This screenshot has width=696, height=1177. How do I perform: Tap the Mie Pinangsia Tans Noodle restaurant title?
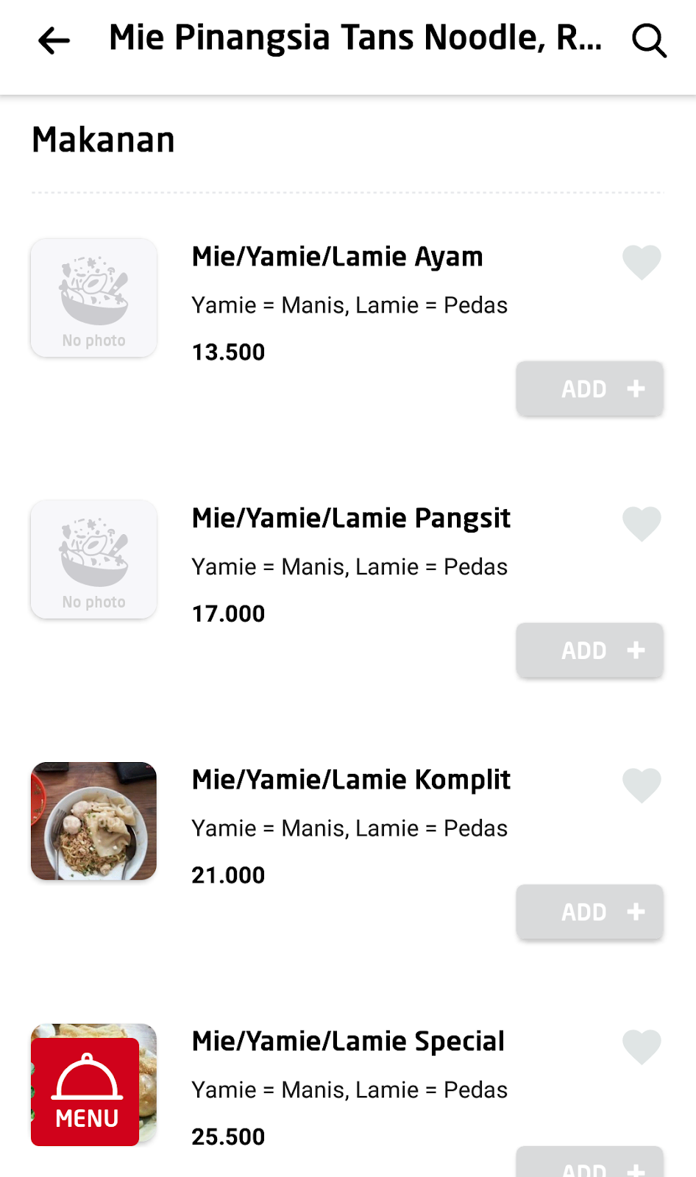(x=355, y=38)
